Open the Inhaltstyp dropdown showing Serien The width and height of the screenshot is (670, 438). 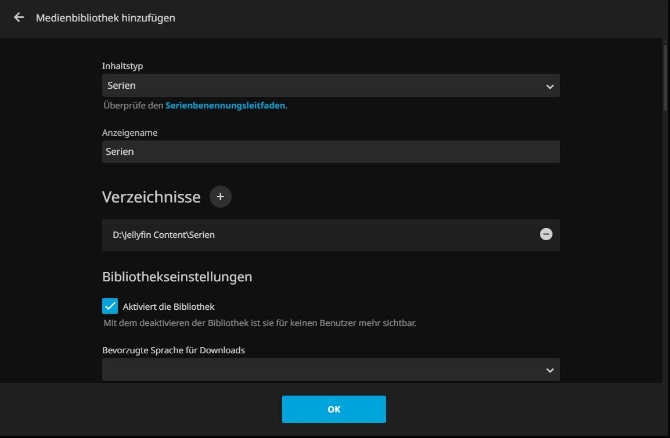tap(325, 85)
